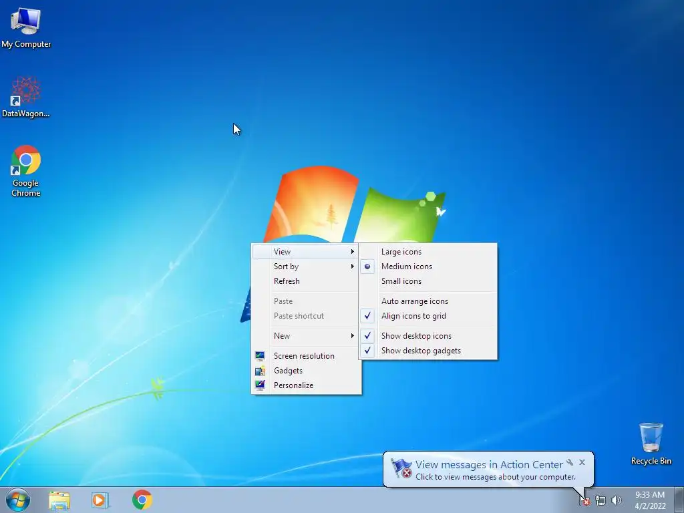Image resolution: width=684 pixels, height=513 pixels.
Task: Toggle Show desktop gadgets
Action: [x=428, y=351]
